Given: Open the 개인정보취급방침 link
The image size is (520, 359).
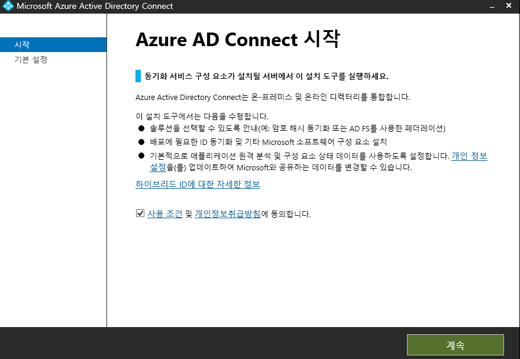Looking at the screenshot, I should (228, 214).
